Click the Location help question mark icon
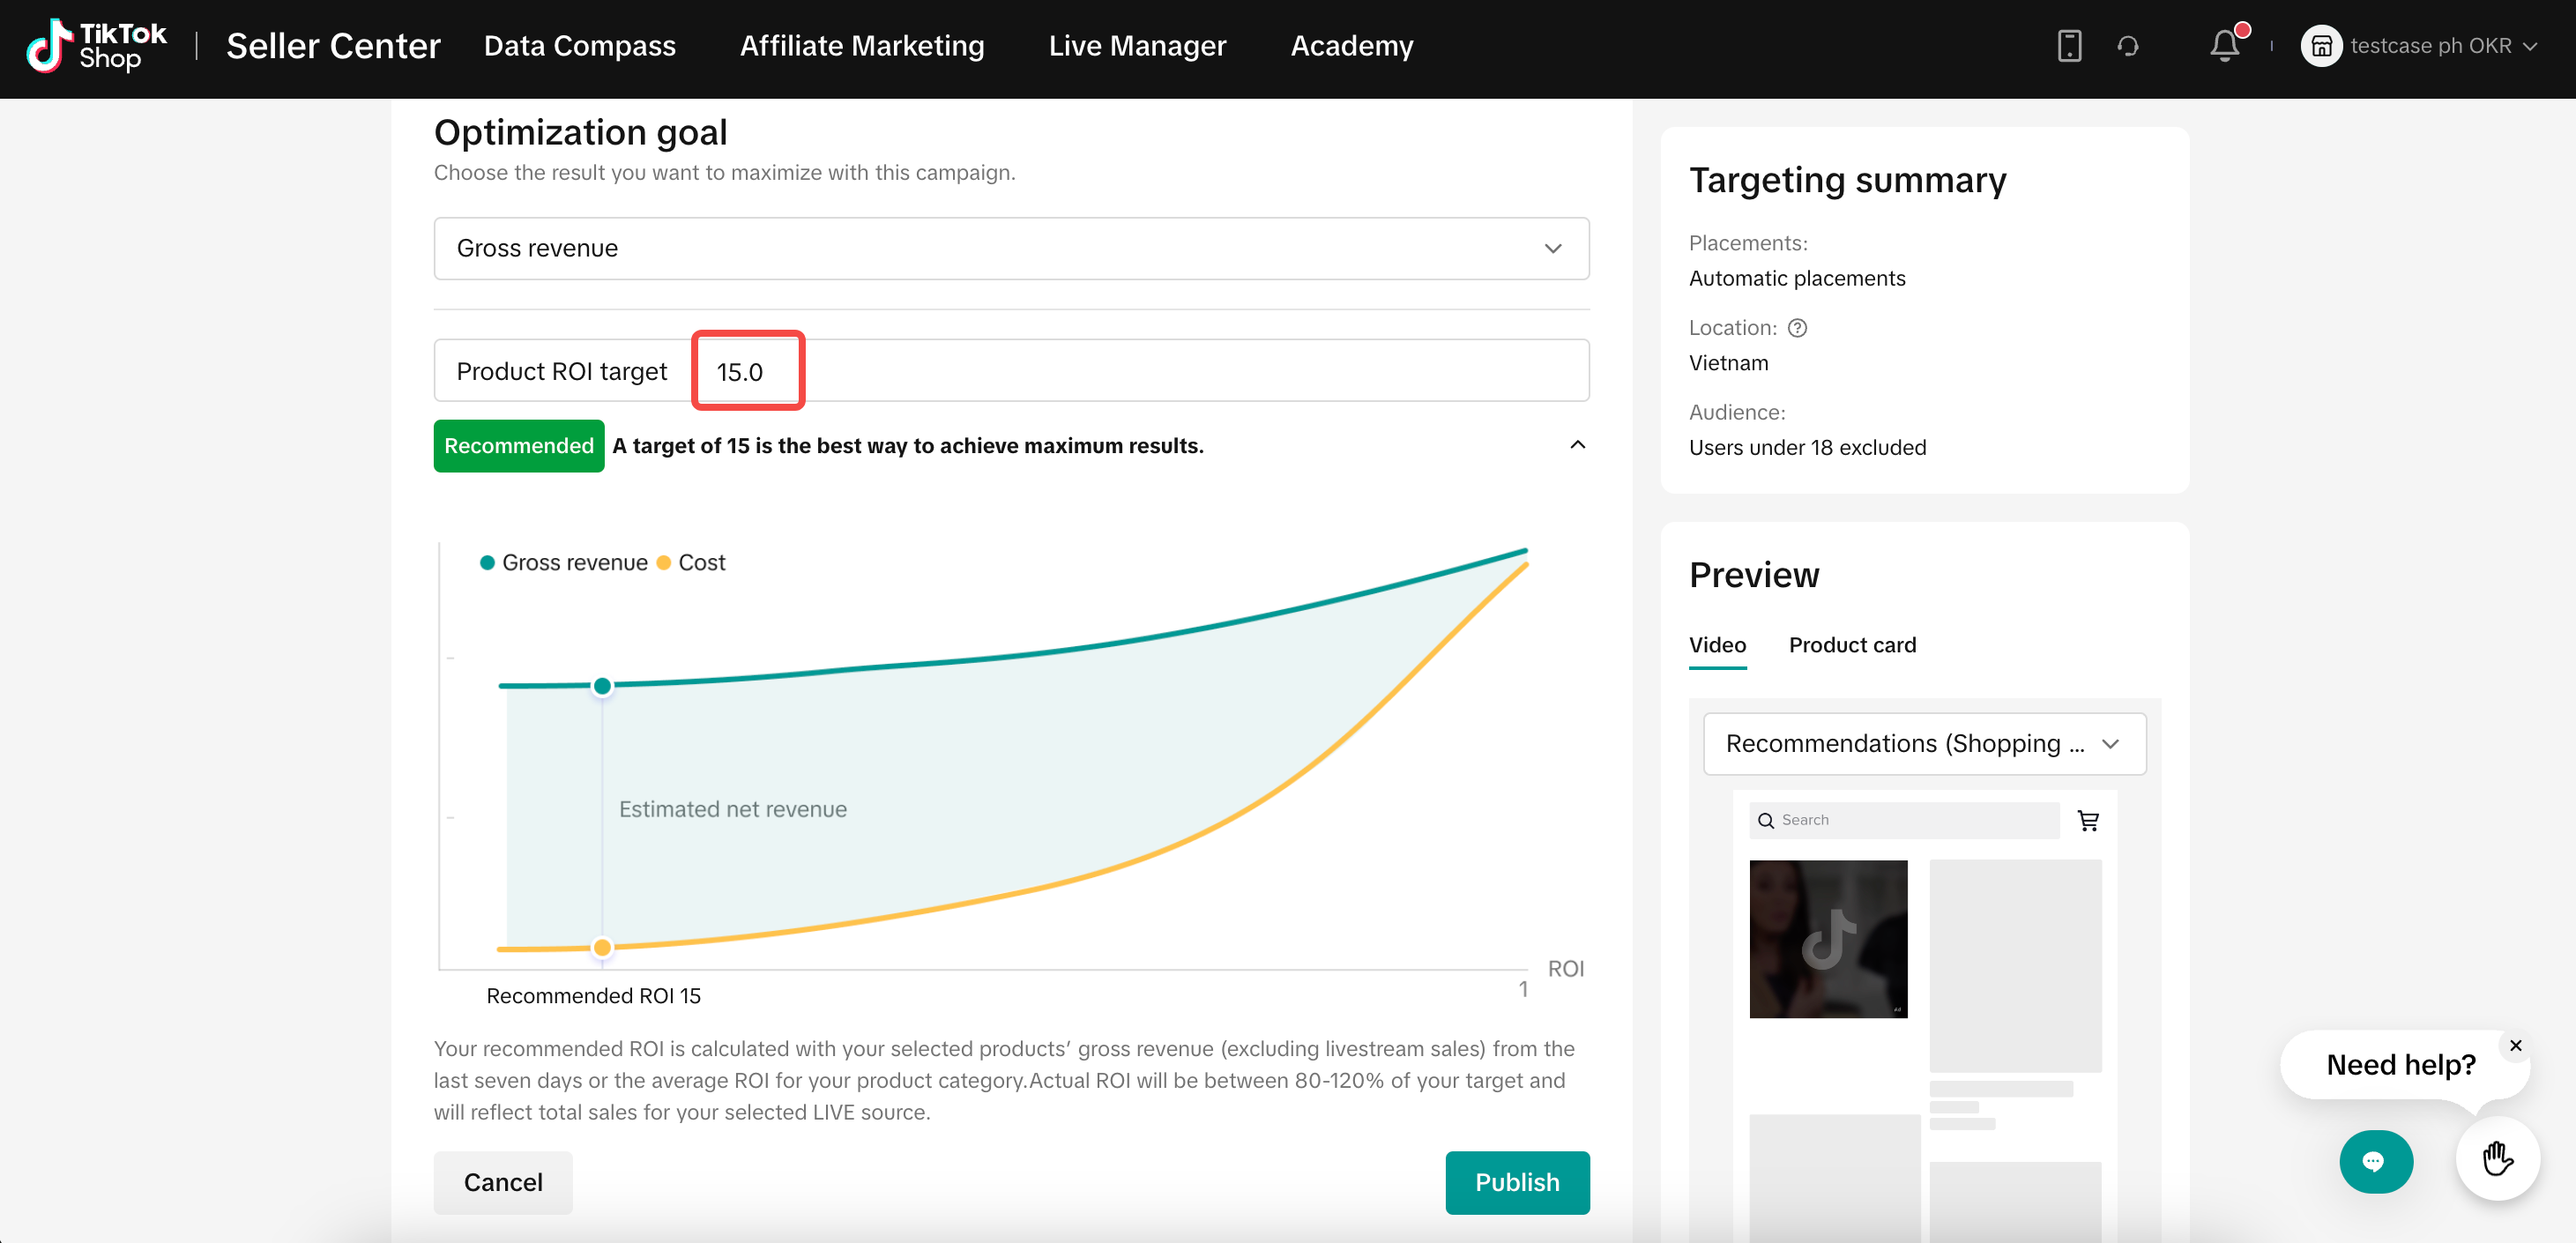The image size is (2576, 1243). (1797, 328)
